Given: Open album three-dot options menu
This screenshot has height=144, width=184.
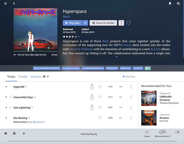Looking at the screenshot, I should click(121, 23).
